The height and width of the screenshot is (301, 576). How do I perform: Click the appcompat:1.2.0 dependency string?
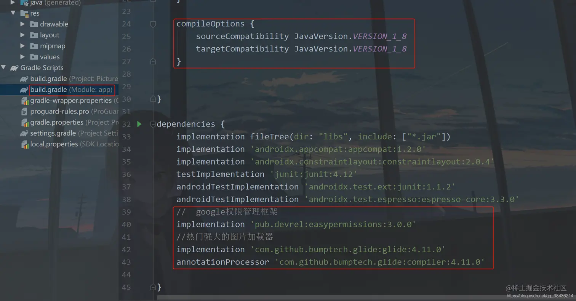(x=338, y=149)
